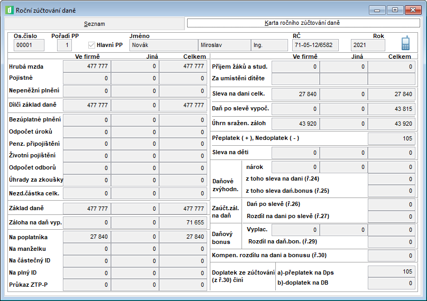This screenshot has width=427, height=301.
Task: Click the title field Ing.
Action: point(270,45)
